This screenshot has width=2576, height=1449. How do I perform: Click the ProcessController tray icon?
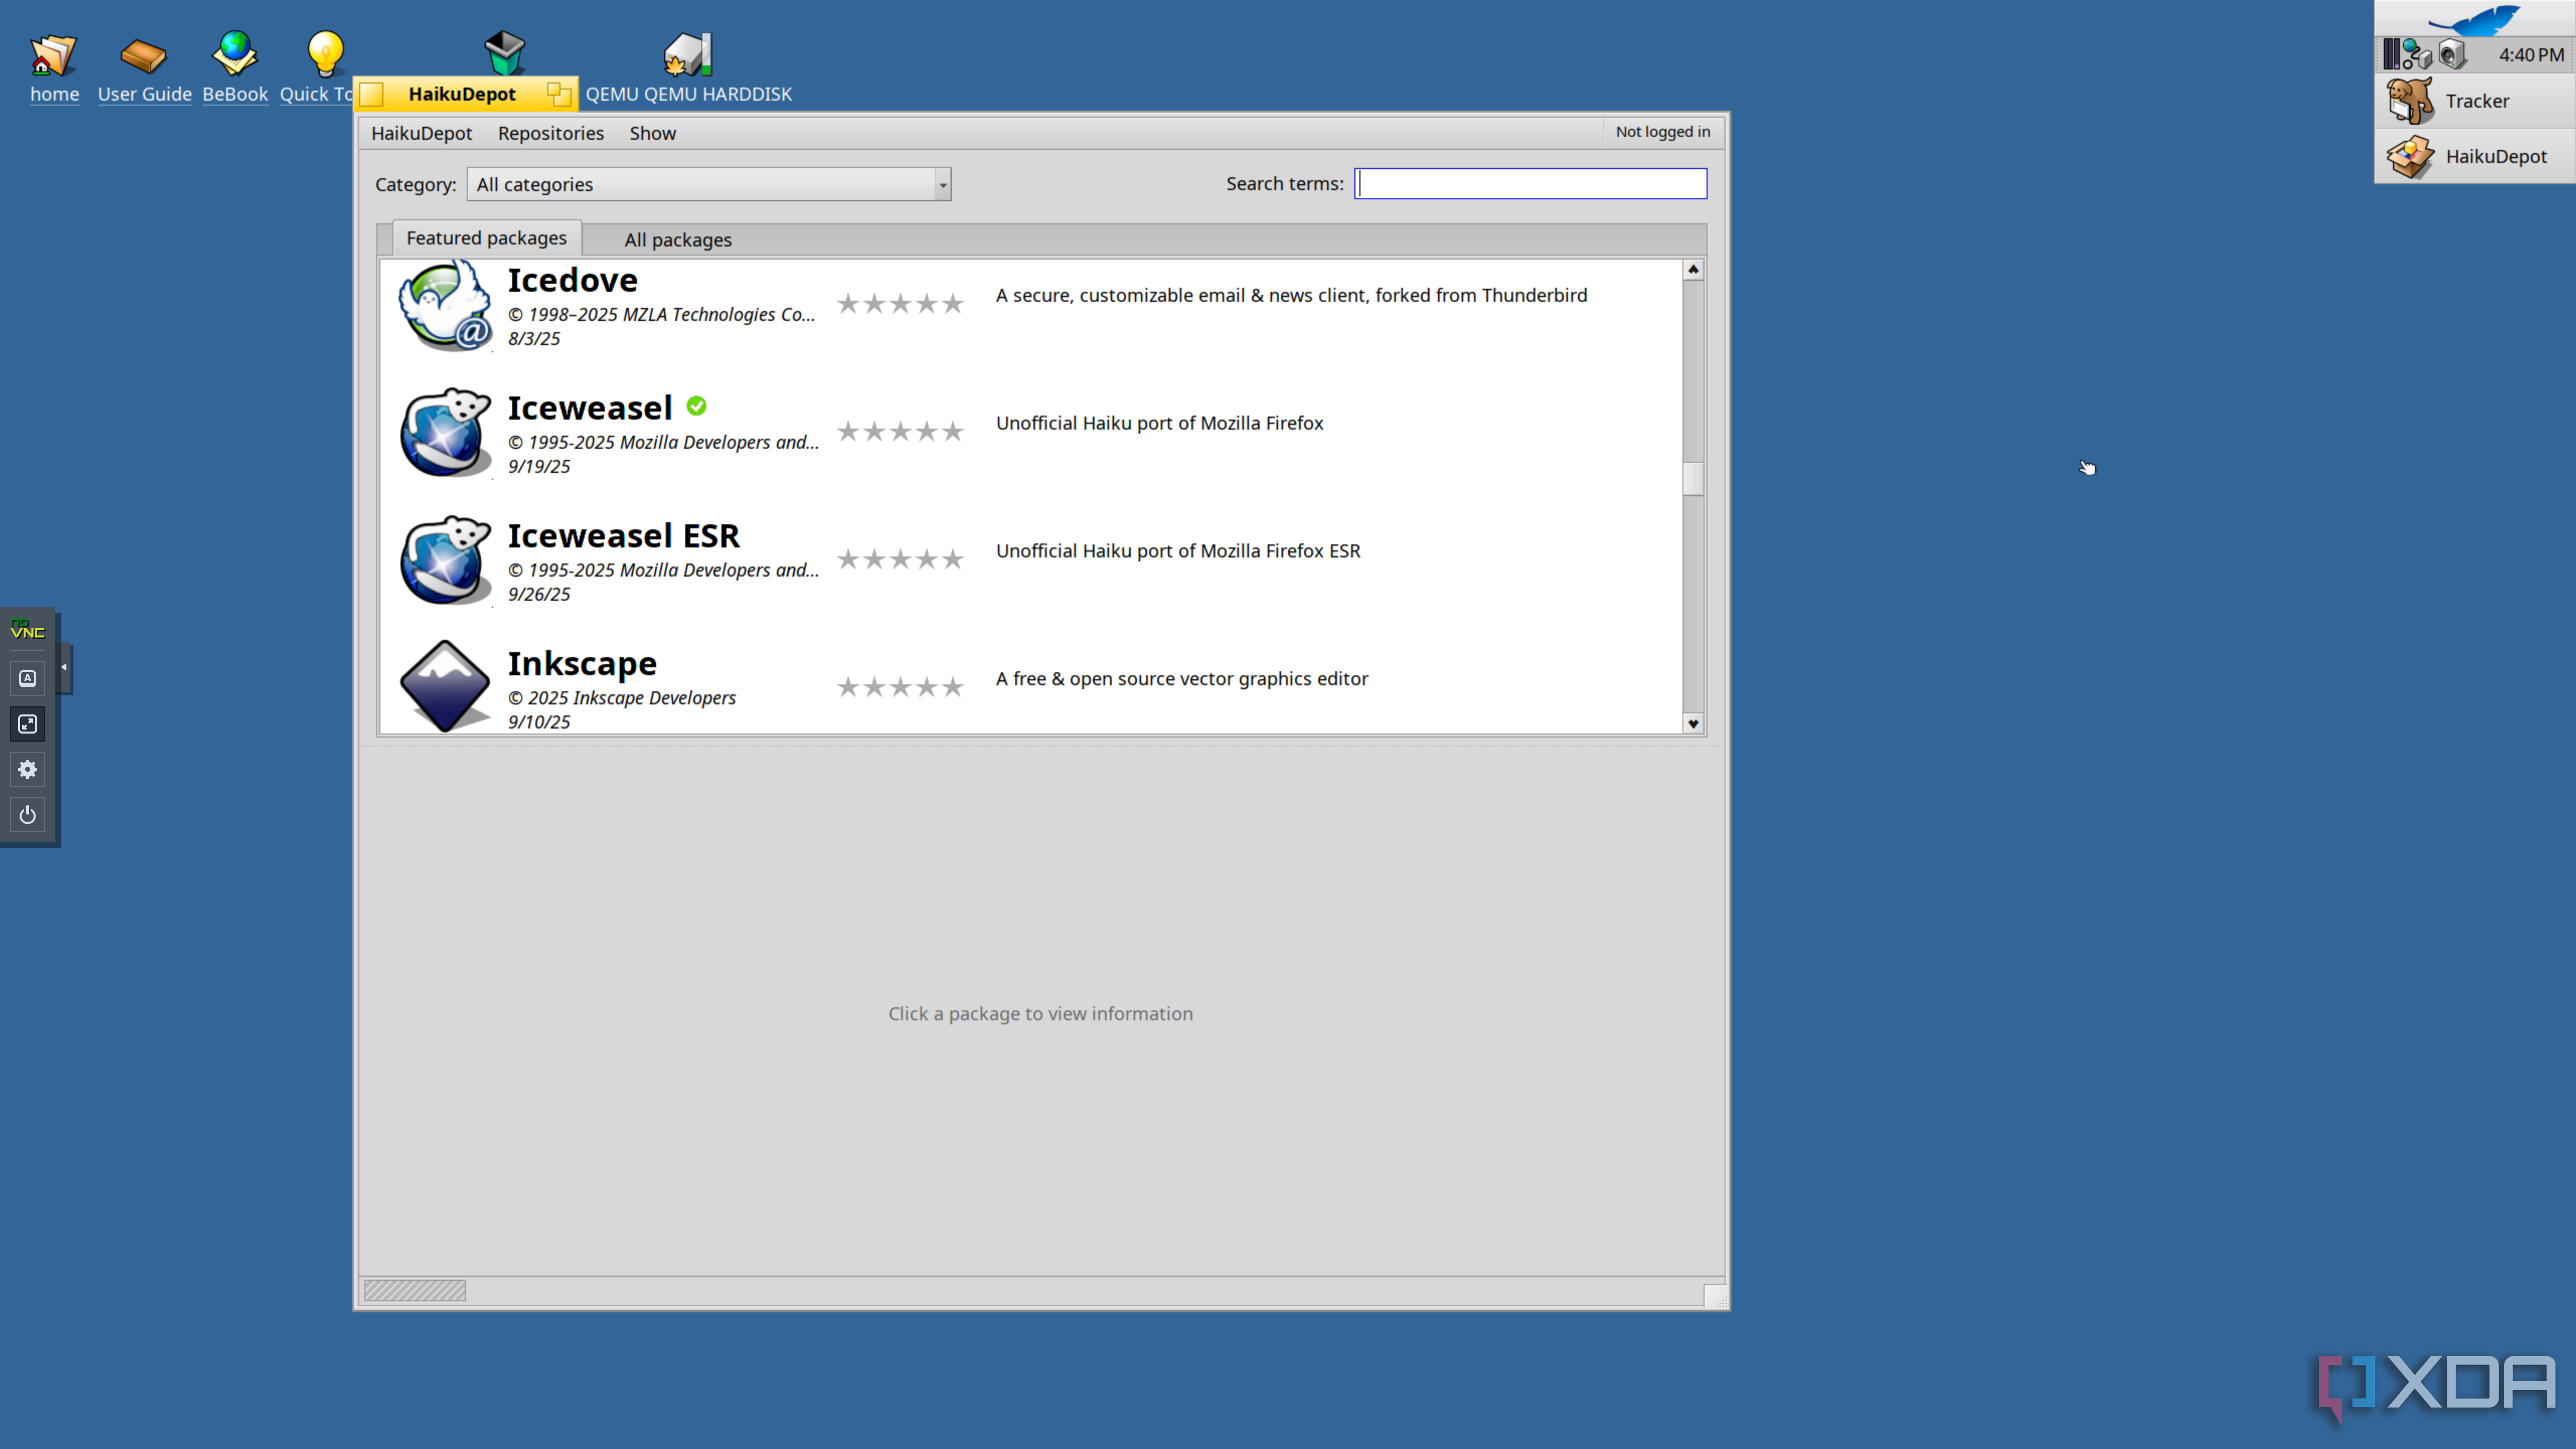click(x=2391, y=54)
